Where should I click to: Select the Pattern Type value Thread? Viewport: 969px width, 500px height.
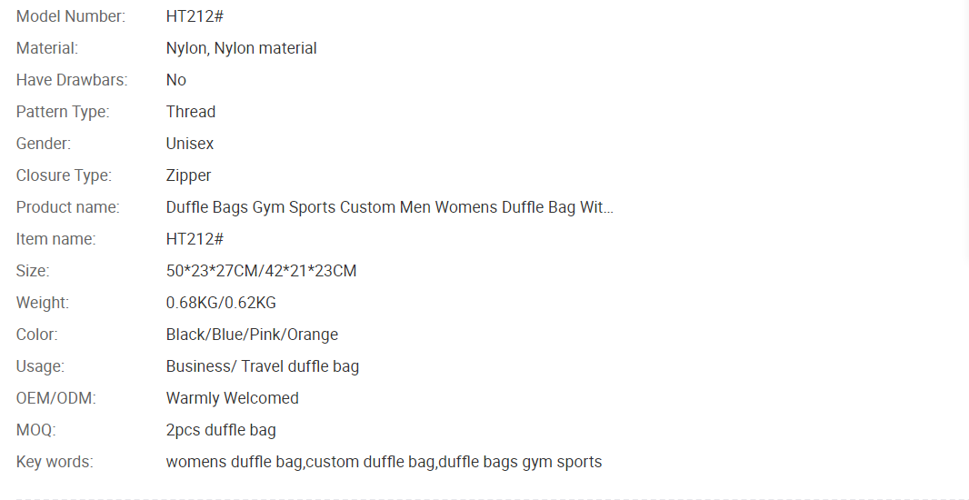coord(191,112)
